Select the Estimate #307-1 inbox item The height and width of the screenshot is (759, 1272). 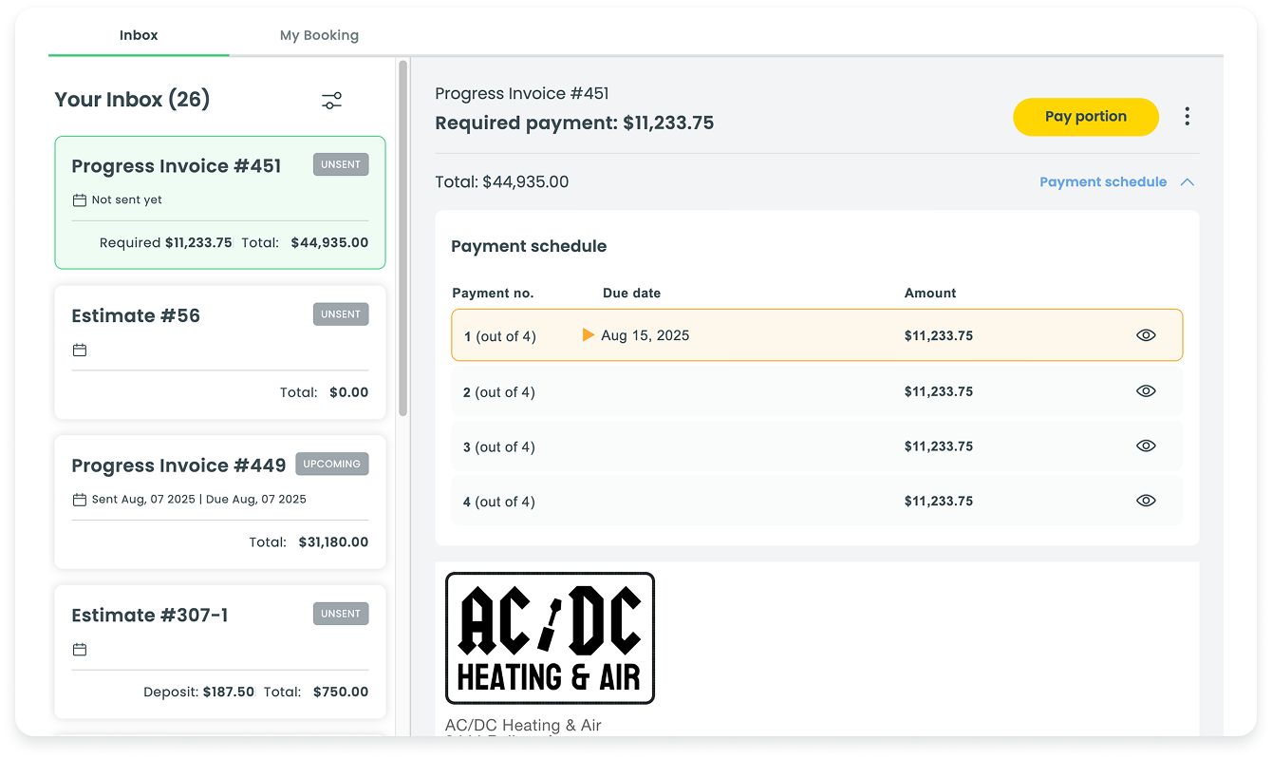coord(220,652)
